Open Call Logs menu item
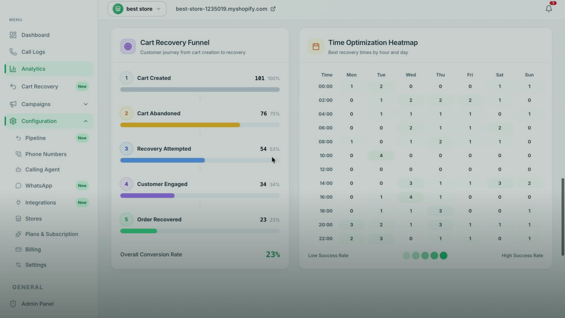 (x=49, y=52)
